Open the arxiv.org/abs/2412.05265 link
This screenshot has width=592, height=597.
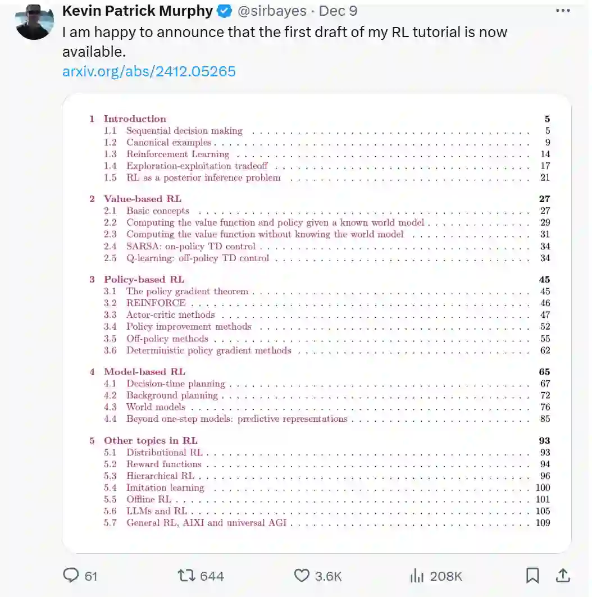[149, 71]
